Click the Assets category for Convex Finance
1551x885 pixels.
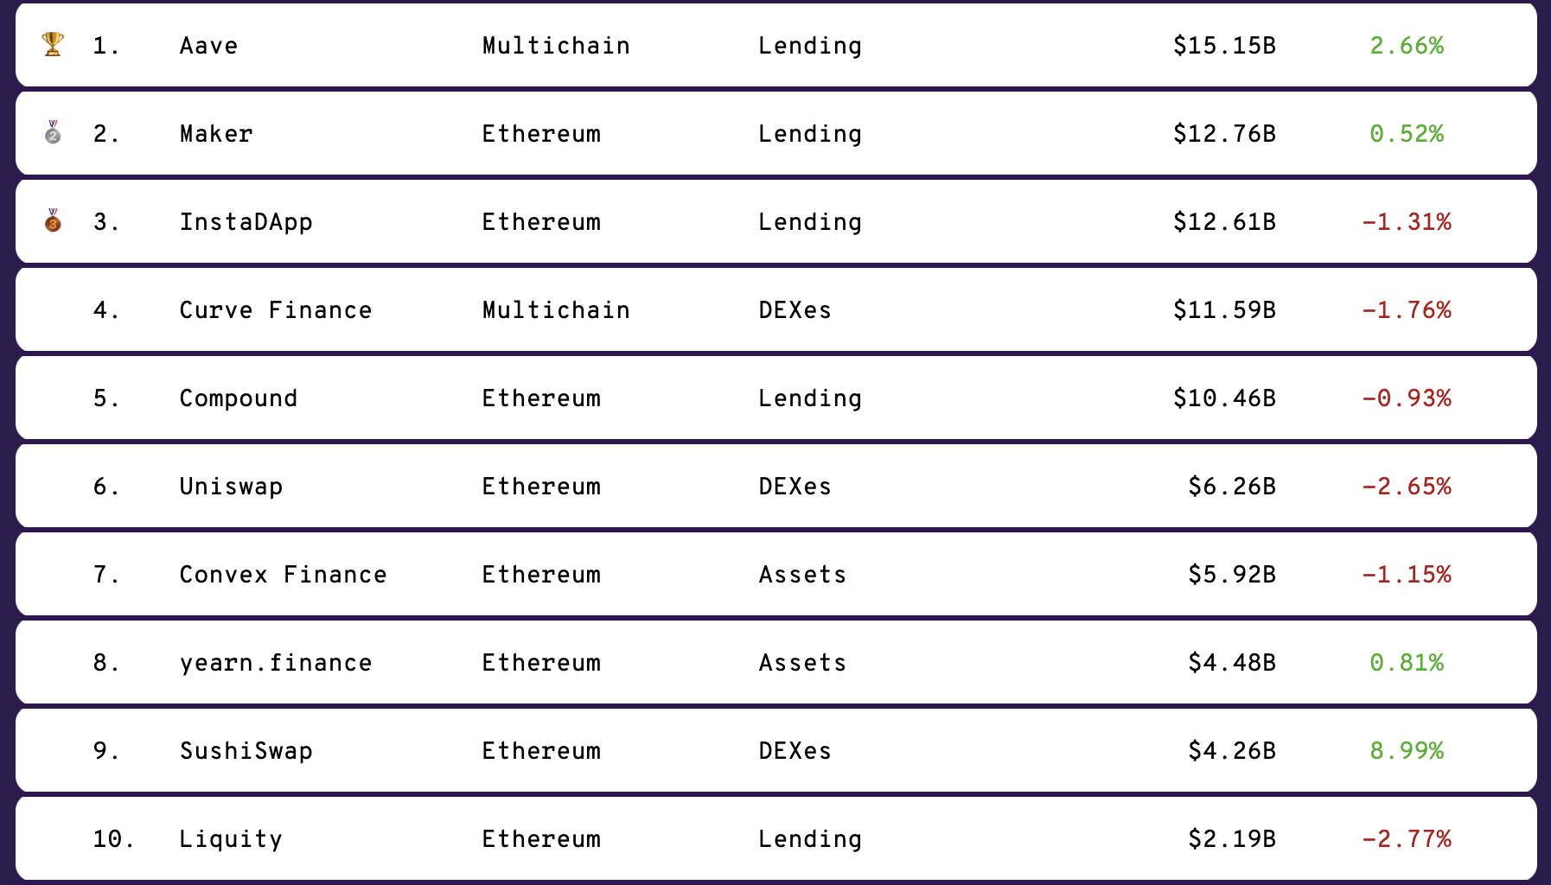coord(802,574)
